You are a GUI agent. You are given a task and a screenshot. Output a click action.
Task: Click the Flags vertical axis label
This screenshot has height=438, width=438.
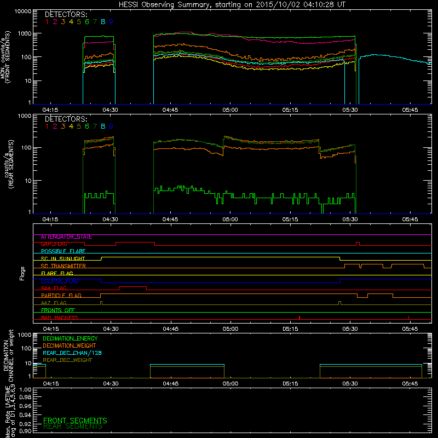(22, 274)
